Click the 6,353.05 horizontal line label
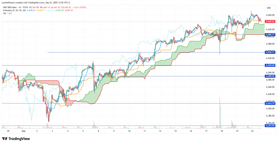 coord(270,126)
